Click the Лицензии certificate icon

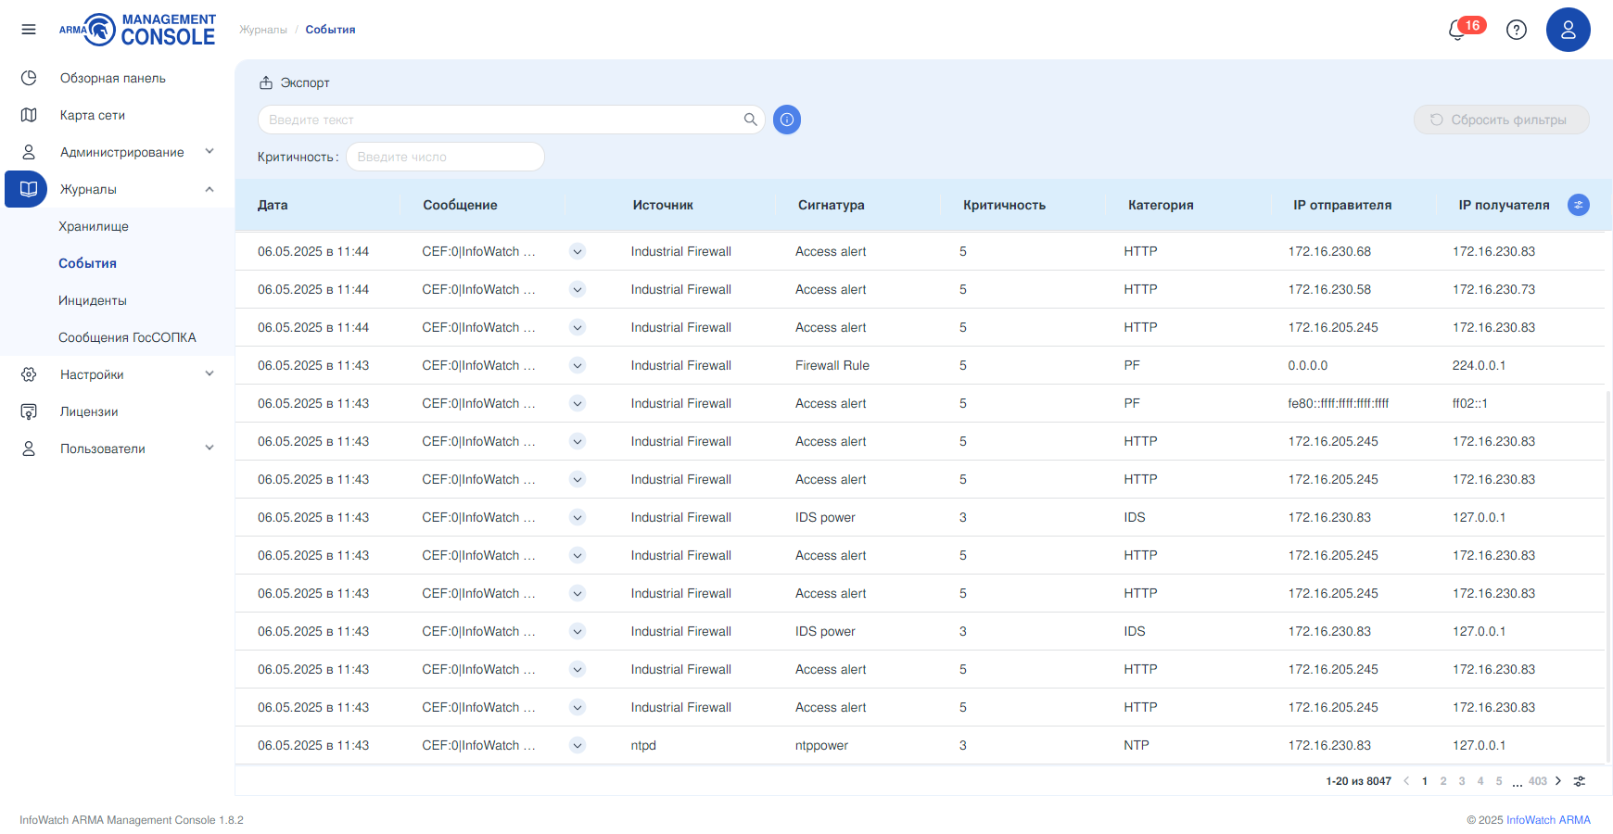[x=29, y=411]
